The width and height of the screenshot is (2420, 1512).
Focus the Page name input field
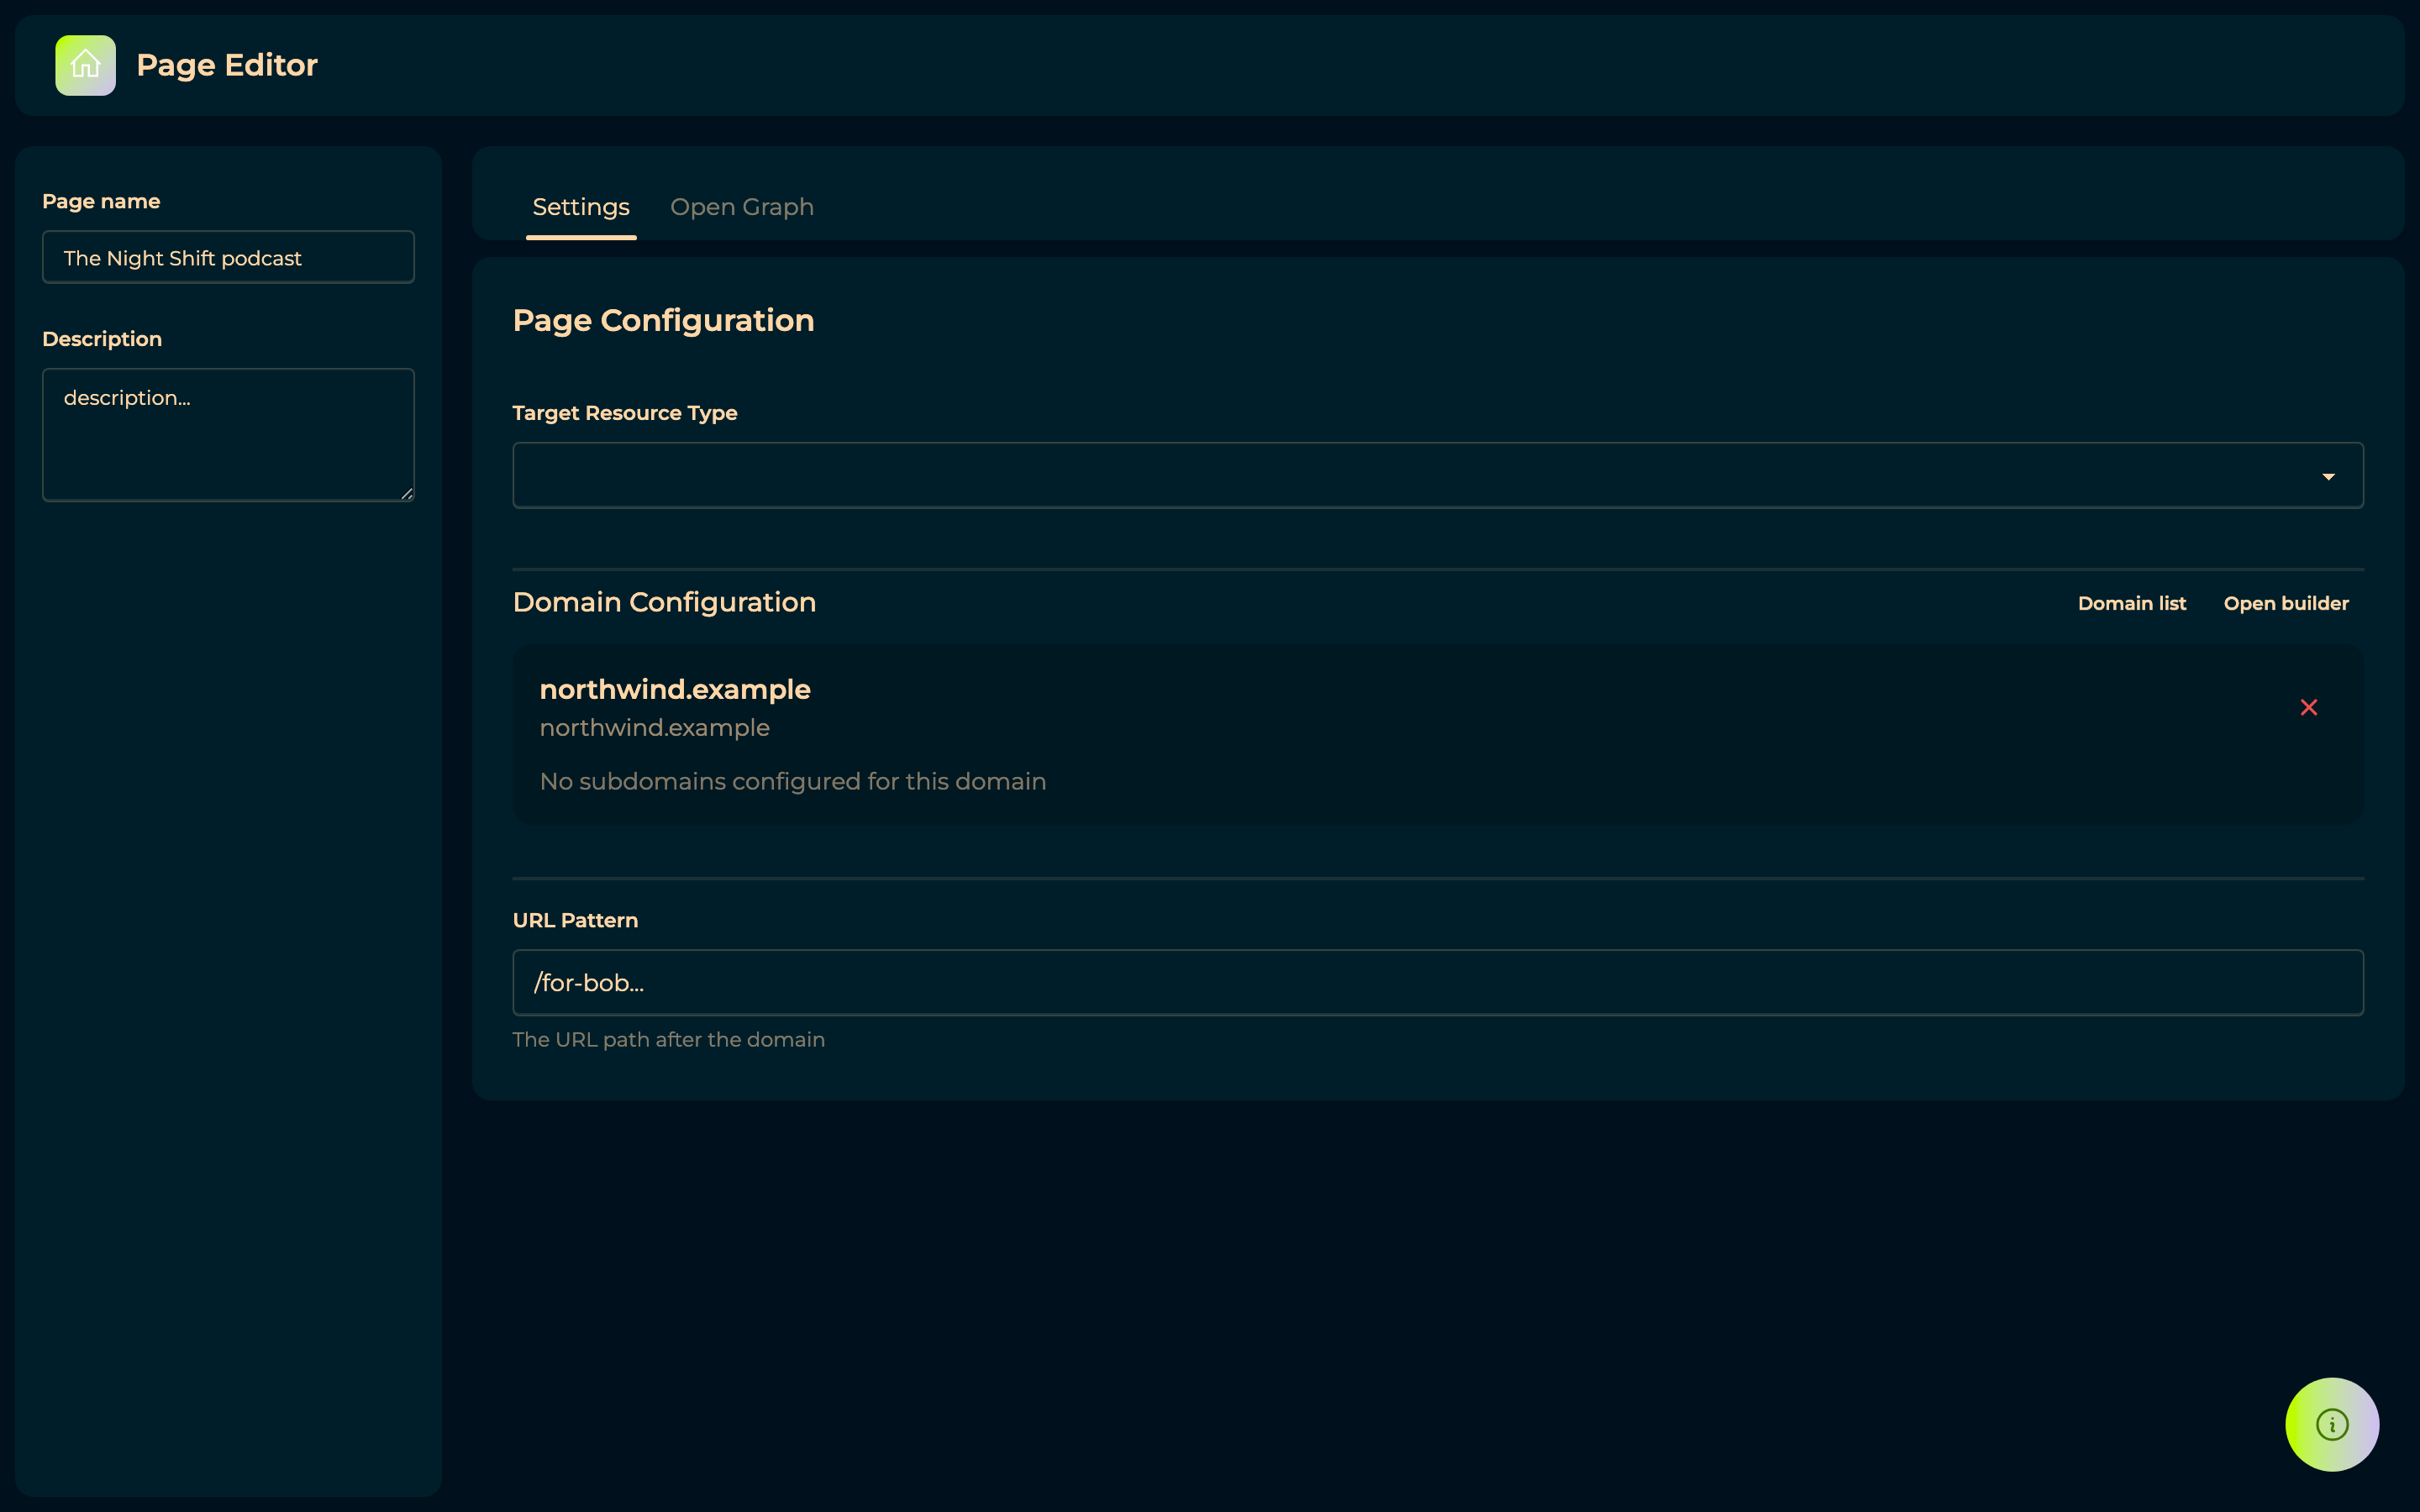coord(228,257)
